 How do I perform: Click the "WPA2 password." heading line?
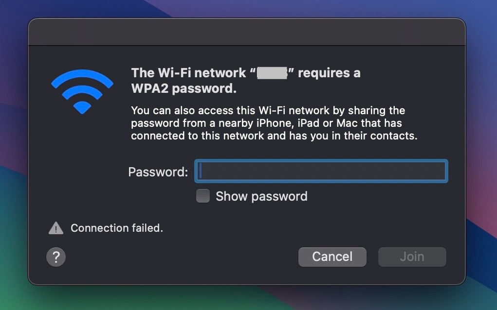[x=184, y=89]
